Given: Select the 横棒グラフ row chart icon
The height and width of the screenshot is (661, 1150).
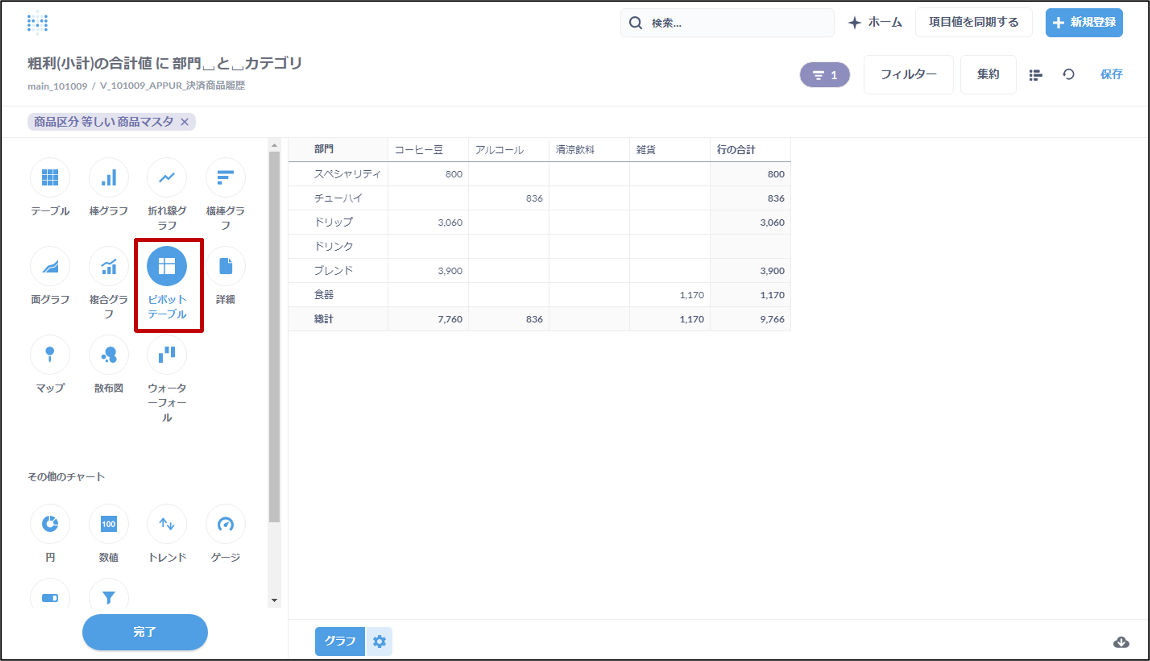Looking at the screenshot, I should [225, 177].
